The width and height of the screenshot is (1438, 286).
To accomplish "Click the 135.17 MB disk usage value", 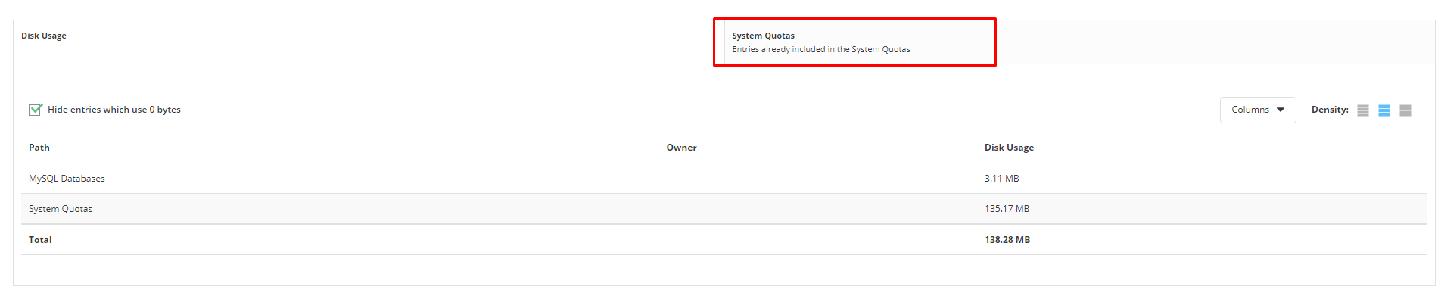I will [x=1007, y=209].
